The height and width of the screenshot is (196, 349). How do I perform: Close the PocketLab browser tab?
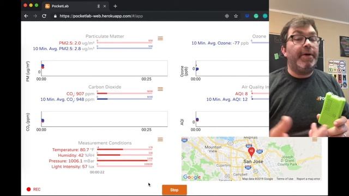pos(105,6)
